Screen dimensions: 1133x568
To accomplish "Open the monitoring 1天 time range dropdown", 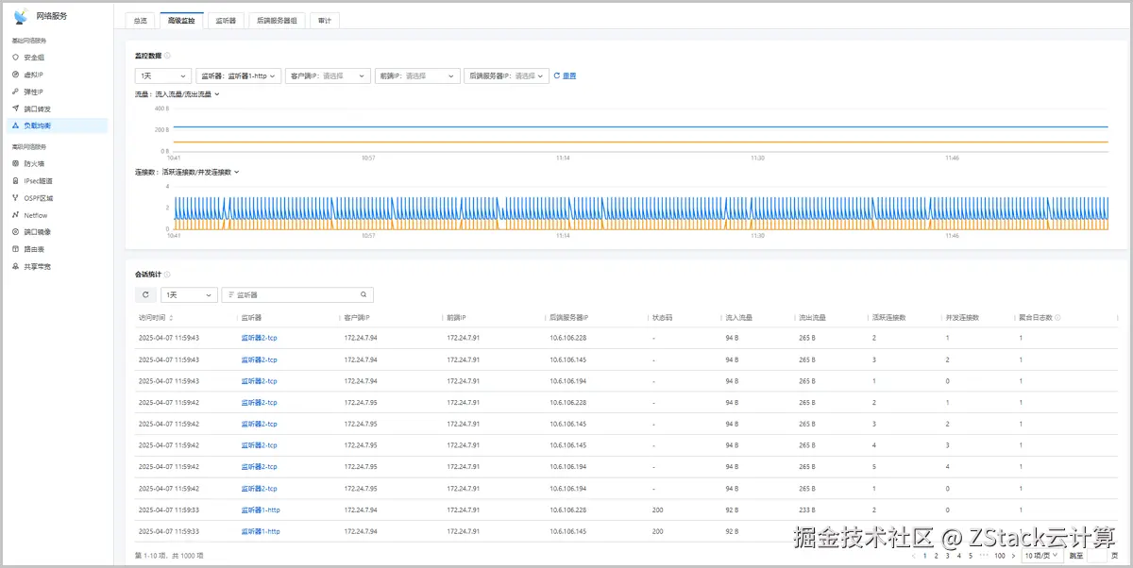I will [163, 75].
